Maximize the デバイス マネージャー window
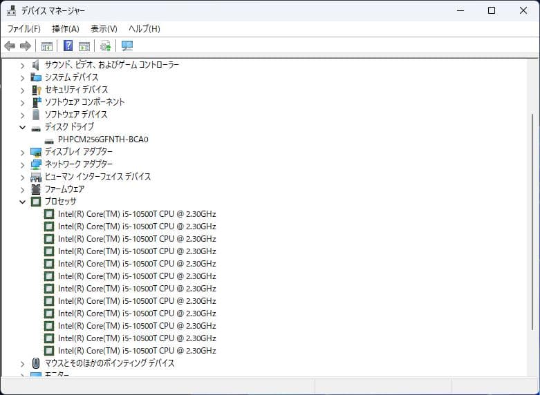Viewport: 540px width, 395px height. (x=492, y=10)
